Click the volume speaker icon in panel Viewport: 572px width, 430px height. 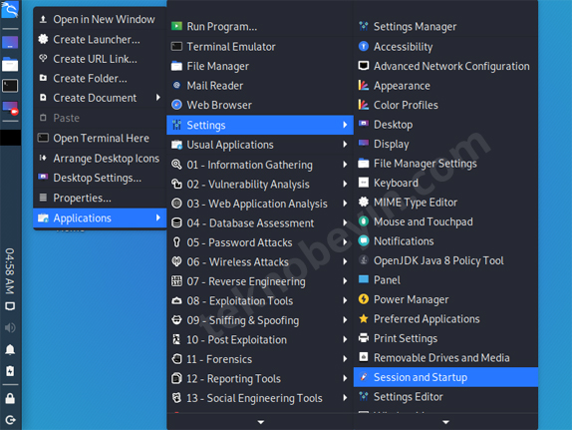10,327
